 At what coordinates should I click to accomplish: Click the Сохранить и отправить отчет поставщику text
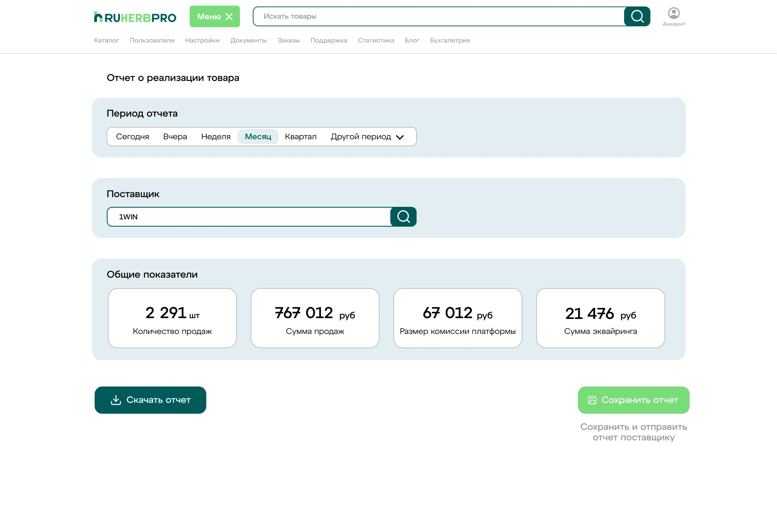[x=634, y=432]
